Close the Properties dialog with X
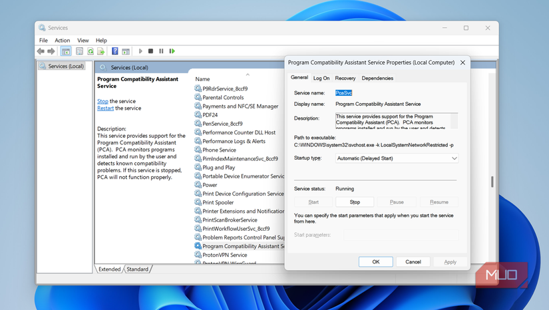The height and width of the screenshot is (310, 549). tap(462, 63)
